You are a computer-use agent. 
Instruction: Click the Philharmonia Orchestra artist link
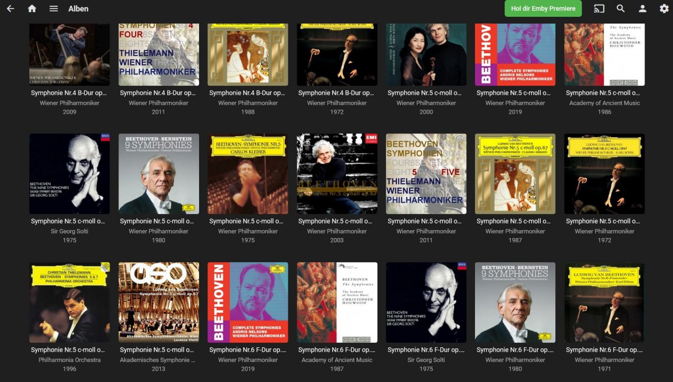point(70,360)
